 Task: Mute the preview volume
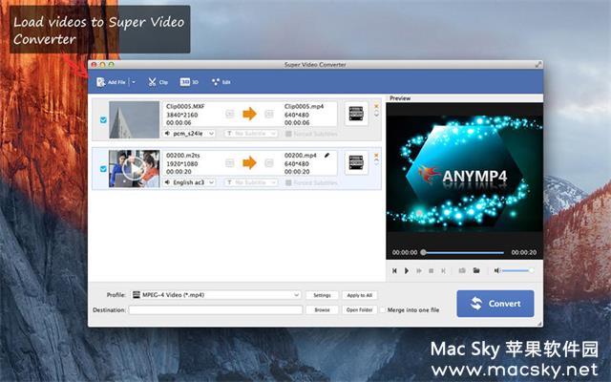[496, 270]
